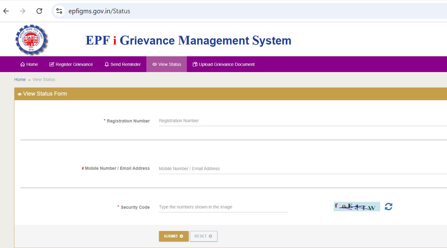Click the RESET button
The height and width of the screenshot is (248, 447).
(204, 236)
